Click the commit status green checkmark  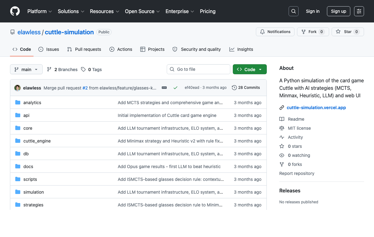coord(175,88)
